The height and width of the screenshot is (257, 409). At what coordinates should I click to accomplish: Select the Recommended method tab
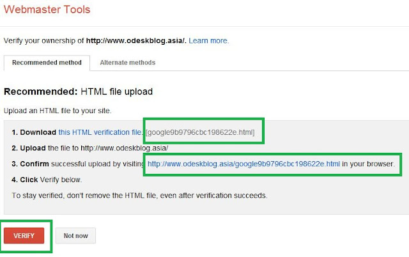click(47, 63)
